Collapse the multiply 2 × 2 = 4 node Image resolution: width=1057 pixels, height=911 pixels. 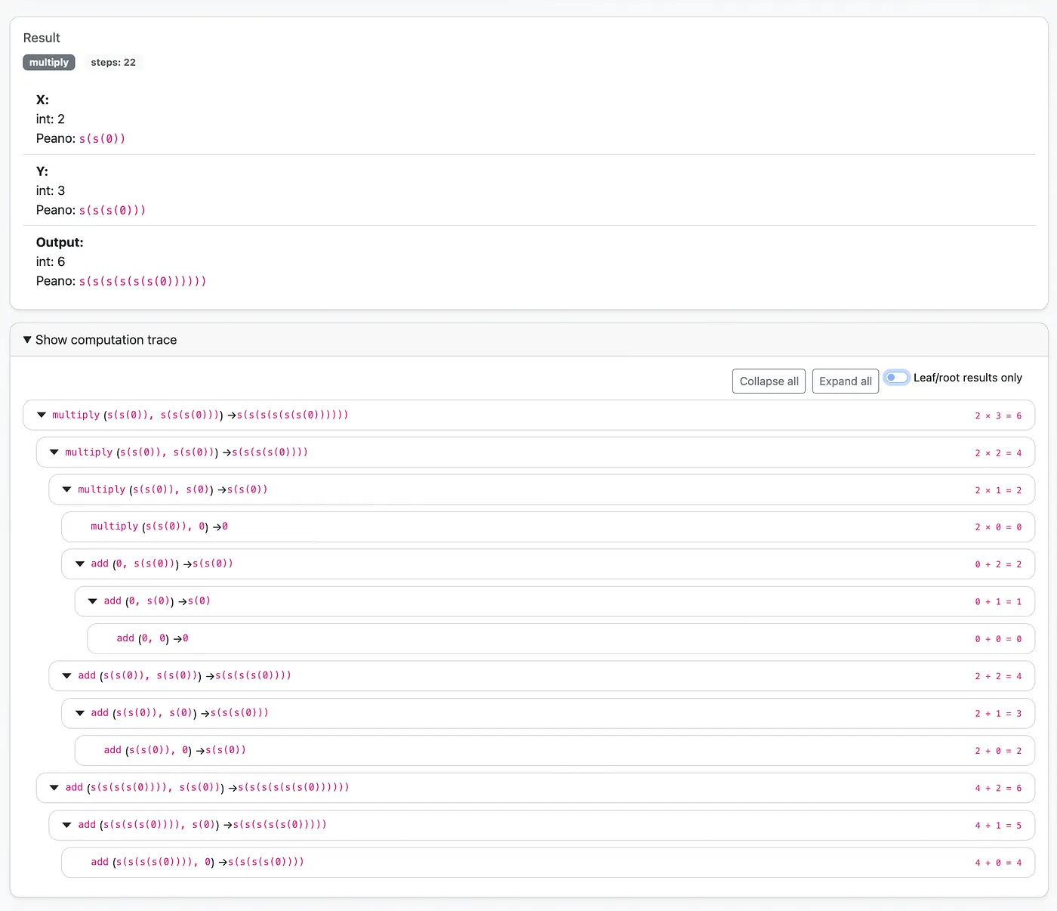click(54, 452)
